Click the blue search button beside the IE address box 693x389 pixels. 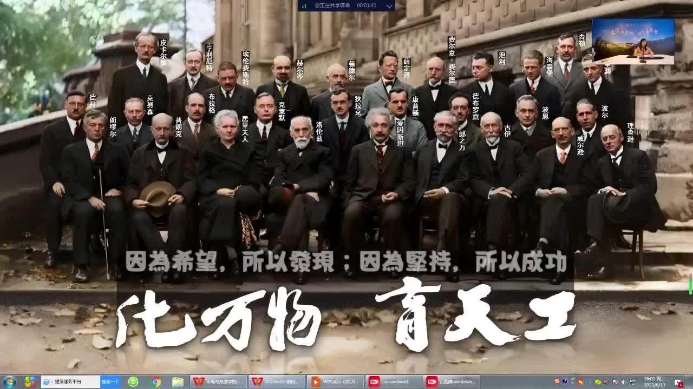(x=110, y=381)
